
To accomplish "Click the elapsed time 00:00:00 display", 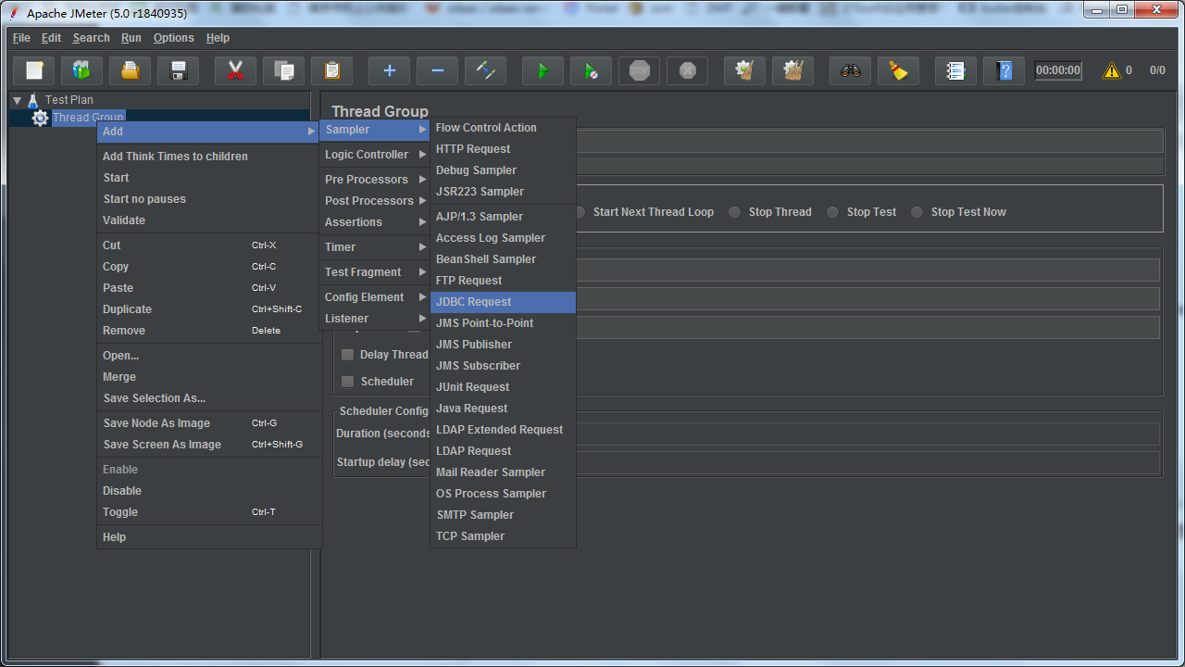I will coord(1058,70).
